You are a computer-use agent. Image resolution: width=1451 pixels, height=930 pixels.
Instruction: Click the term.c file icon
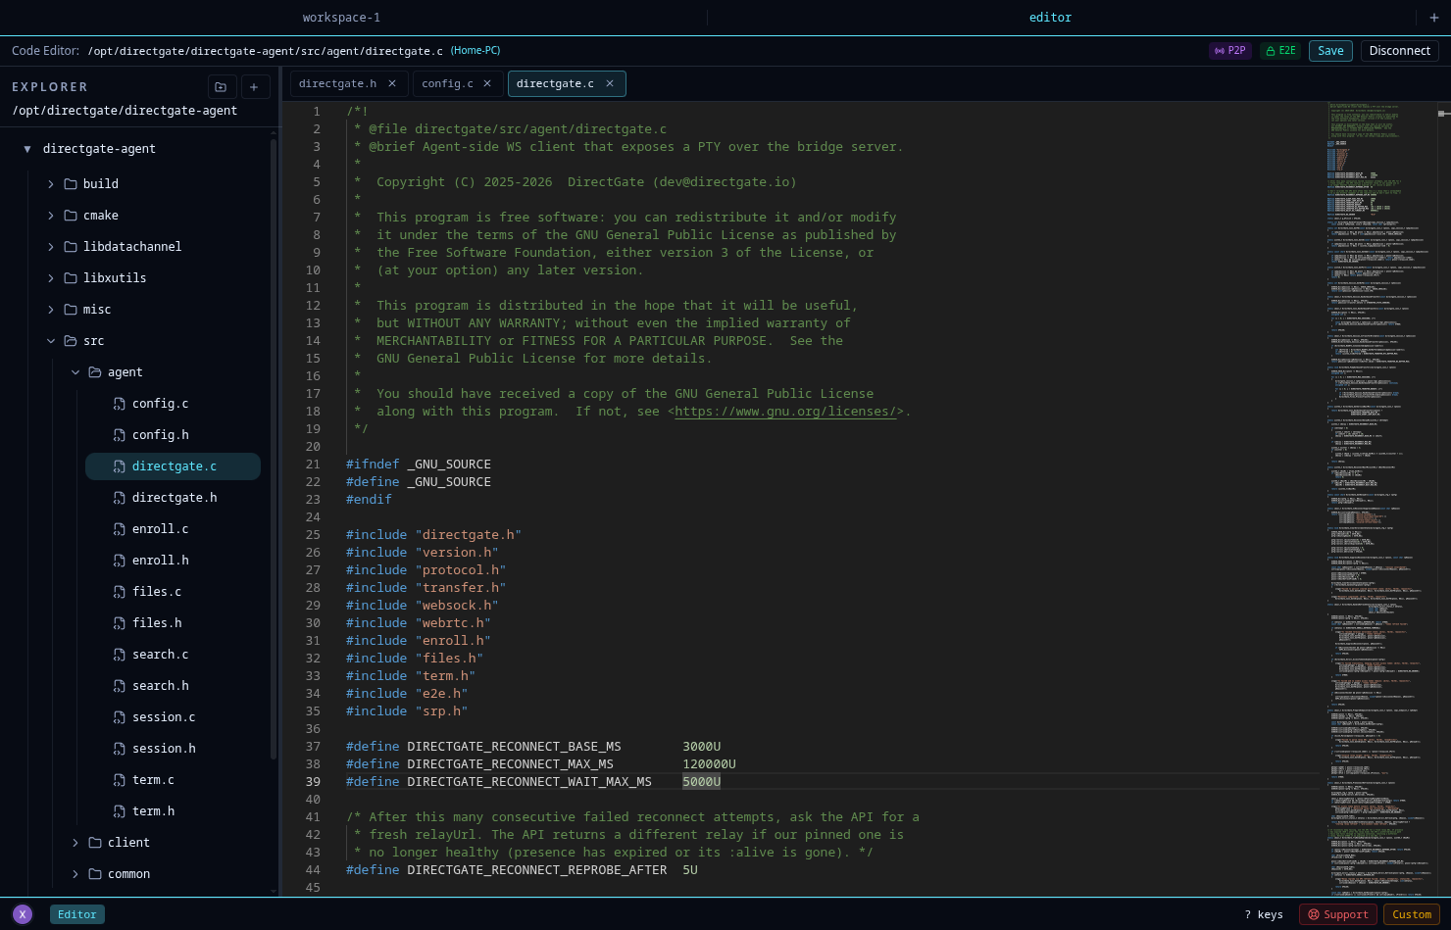(120, 780)
